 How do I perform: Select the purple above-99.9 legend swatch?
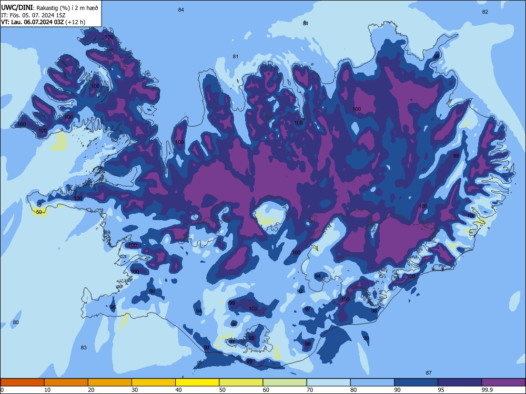[503, 382]
